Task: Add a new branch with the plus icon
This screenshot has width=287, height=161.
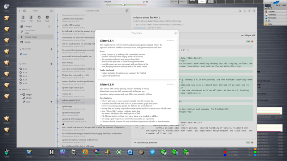Action: pos(51,49)
